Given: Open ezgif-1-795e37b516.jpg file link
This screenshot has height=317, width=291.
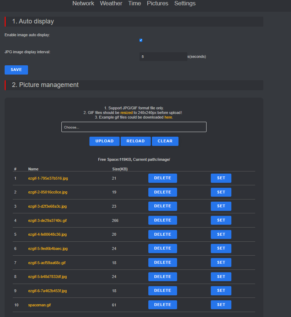Looking at the screenshot, I should pyautogui.click(x=48, y=178).
